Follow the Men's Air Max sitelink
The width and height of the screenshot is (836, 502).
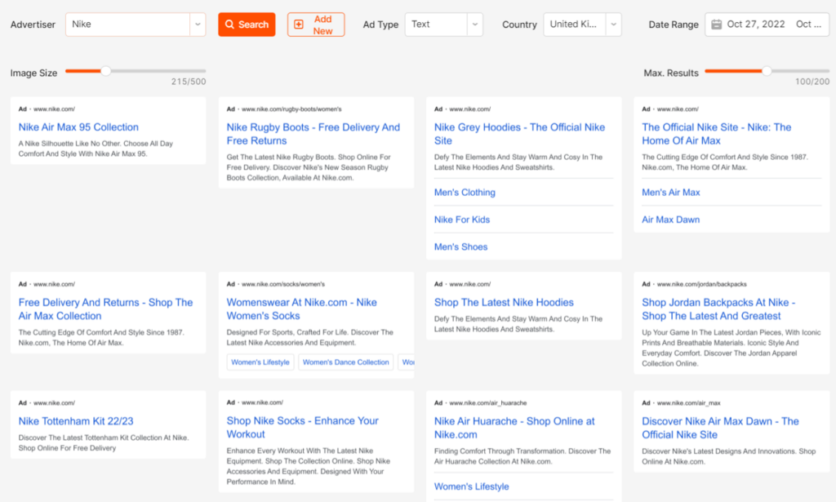pos(671,193)
